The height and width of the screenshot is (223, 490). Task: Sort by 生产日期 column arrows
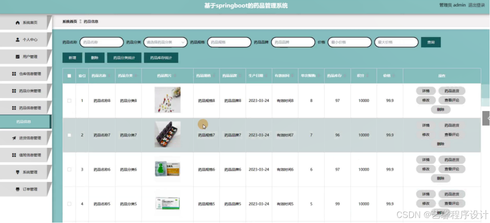(x=266, y=76)
